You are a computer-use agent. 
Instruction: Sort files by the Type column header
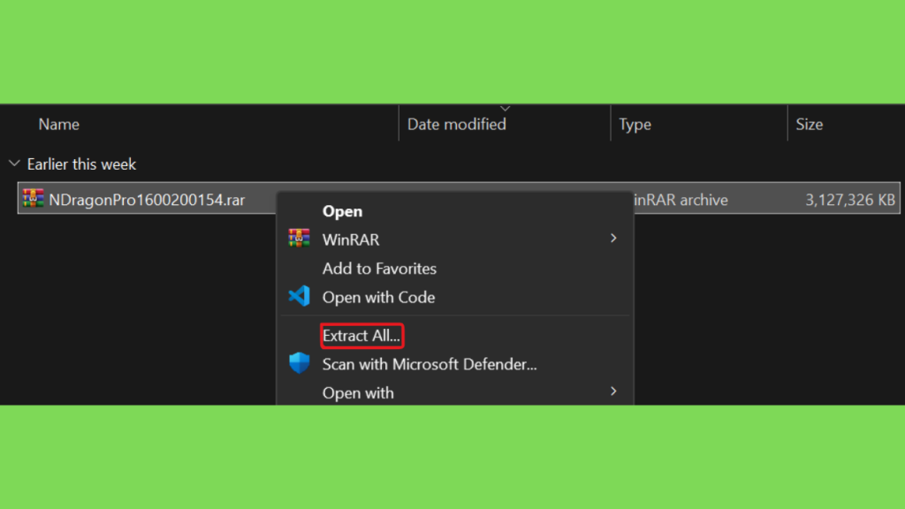(635, 124)
